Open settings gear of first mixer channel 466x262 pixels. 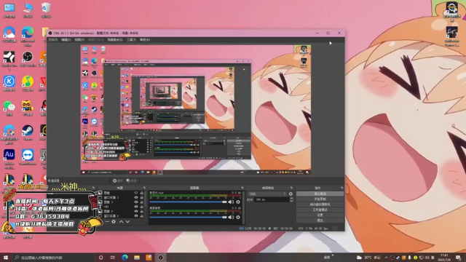(x=238, y=202)
